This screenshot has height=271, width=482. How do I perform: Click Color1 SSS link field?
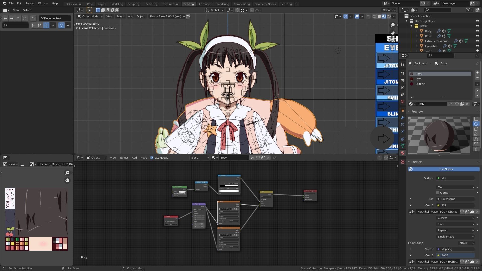(455, 205)
